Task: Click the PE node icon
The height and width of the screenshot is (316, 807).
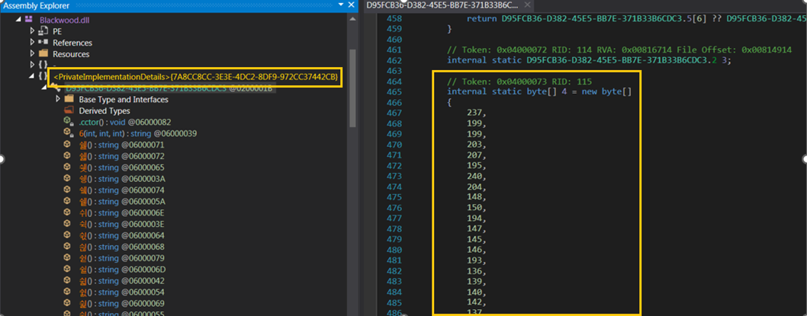Action: [x=43, y=31]
